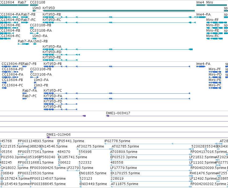Select protein KrT95D-PB label
Image resolution: width=228 pixels, height=188 pixels.
coord(53,64)
